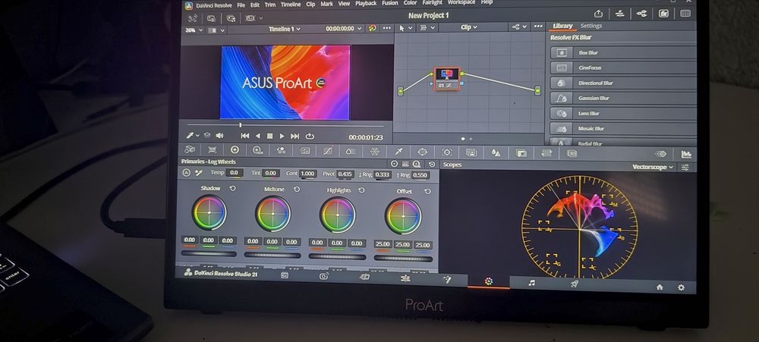Jump to the first frame
This screenshot has width=759, height=342.
click(x=245, y=136)
